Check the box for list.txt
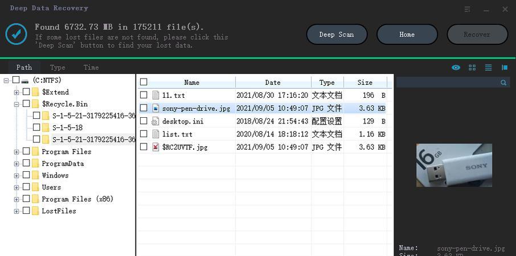The image size is (516, 256). (x=144, y=134)
